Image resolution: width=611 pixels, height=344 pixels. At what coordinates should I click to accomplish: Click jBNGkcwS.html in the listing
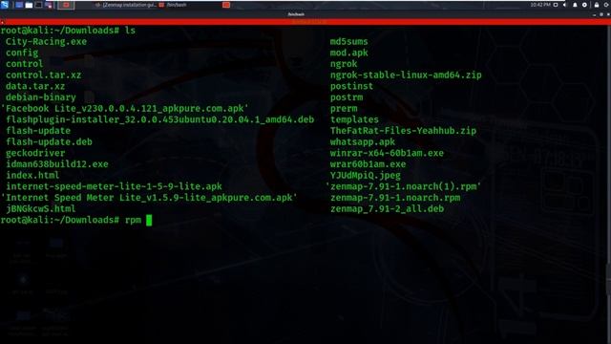click(40, 208)
